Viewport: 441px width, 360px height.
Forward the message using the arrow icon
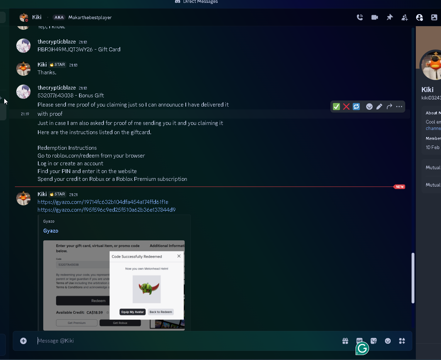coord(389,107)
